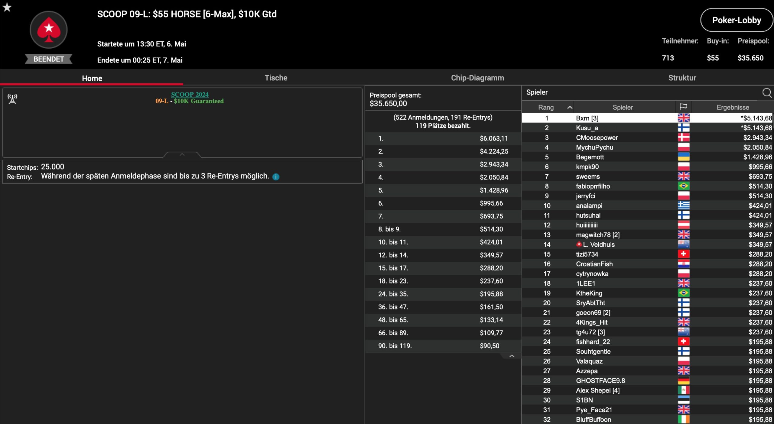Select payout row 90. bis 119.
The width and height of the screenshot is (774, 424).
443,346
